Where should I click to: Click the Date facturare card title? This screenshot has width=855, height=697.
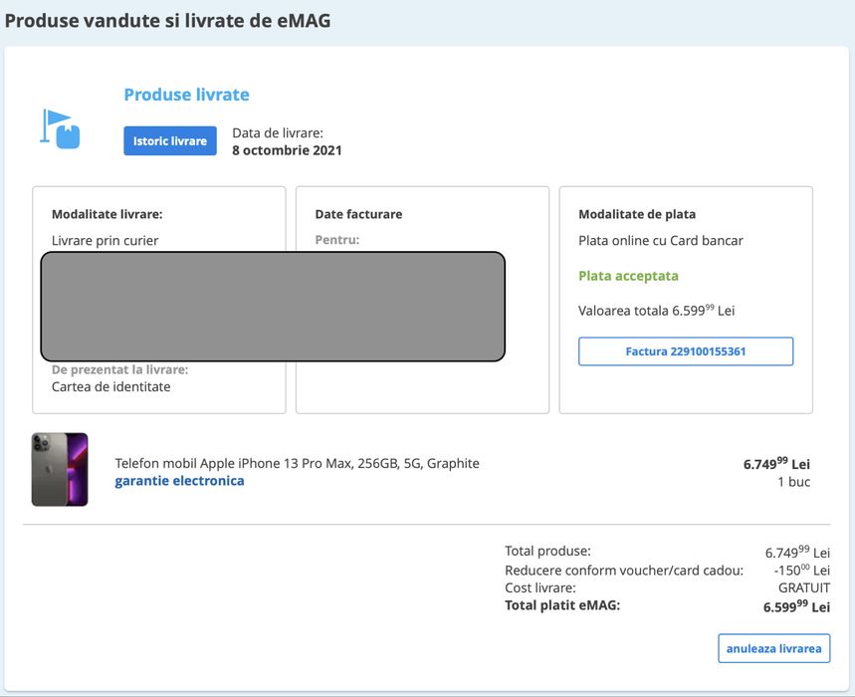click(x=358, y=214)
